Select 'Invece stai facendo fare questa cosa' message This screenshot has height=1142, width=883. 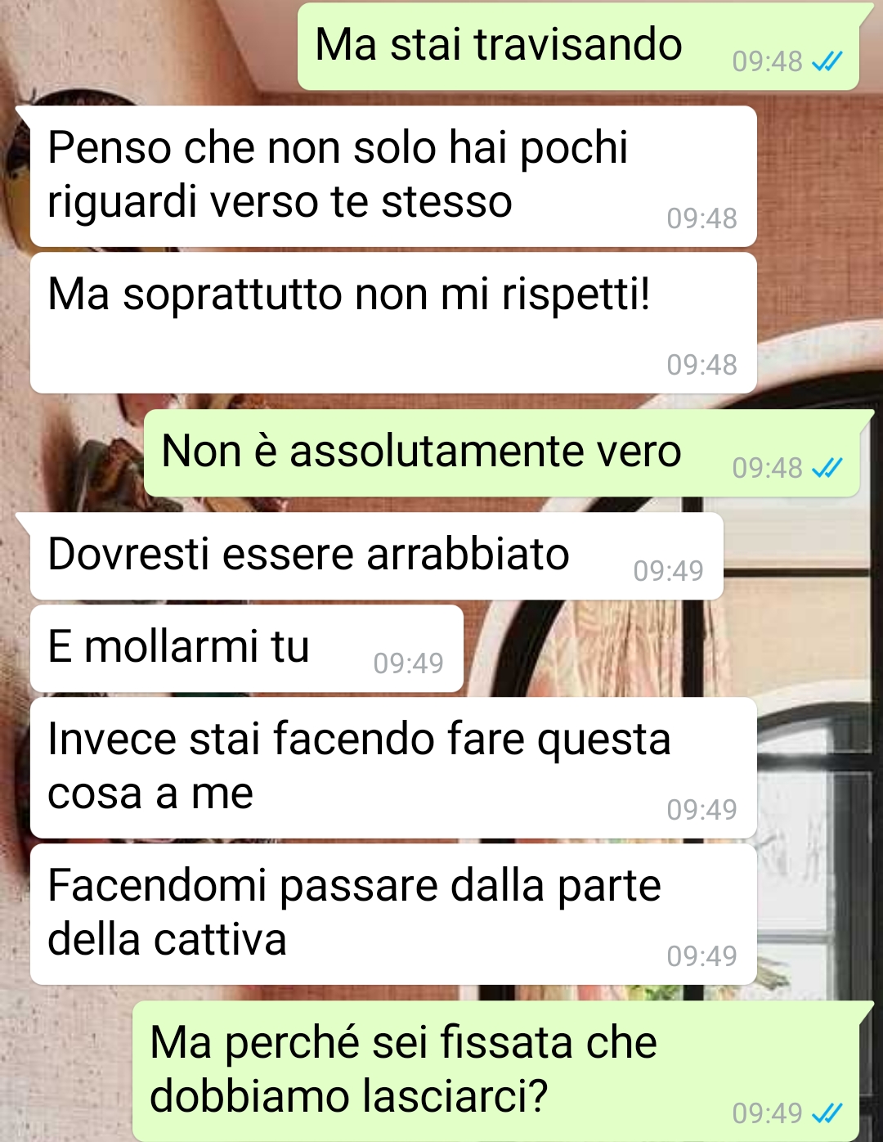pos(393,768)
